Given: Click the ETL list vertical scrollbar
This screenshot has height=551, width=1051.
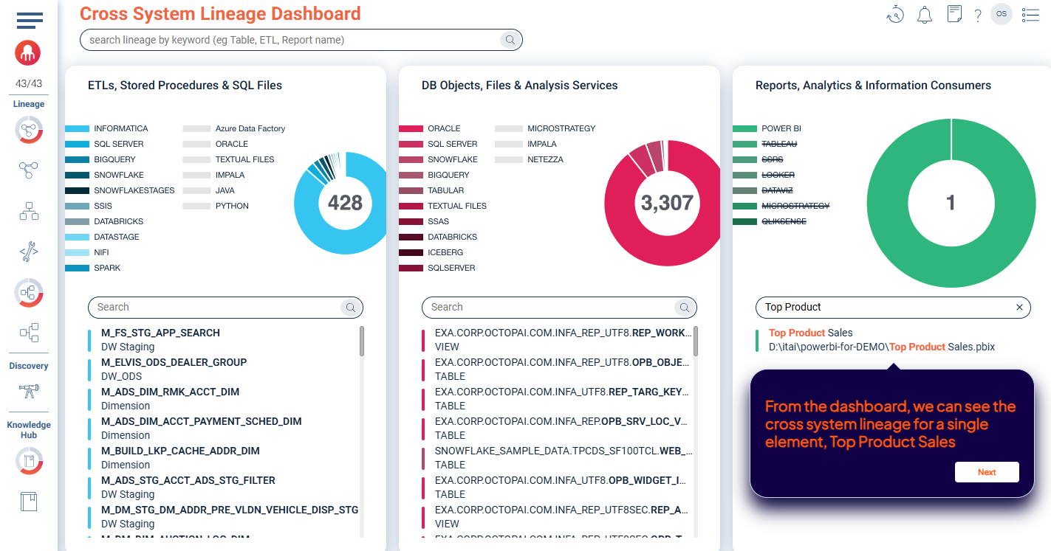Looking at the screenshot, I should pyautogui.click(x=362, y=341).
